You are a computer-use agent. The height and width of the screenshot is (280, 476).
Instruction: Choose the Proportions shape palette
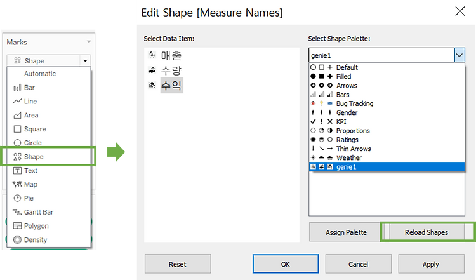click(387, 131)
